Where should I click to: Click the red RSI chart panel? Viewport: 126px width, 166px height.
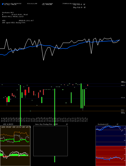point(111,156)
